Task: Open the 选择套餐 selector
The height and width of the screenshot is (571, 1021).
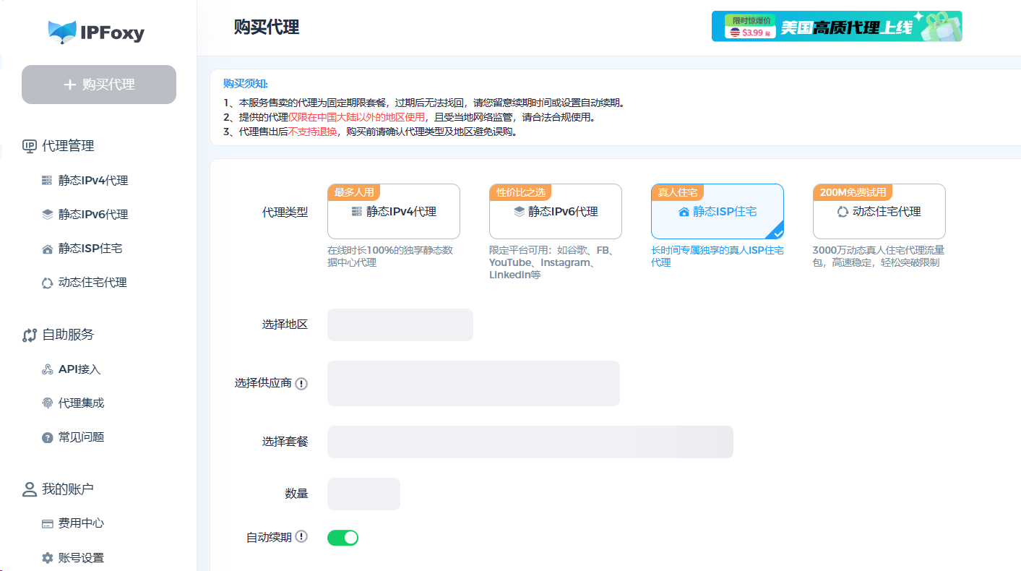Action: tap(530, 442)
